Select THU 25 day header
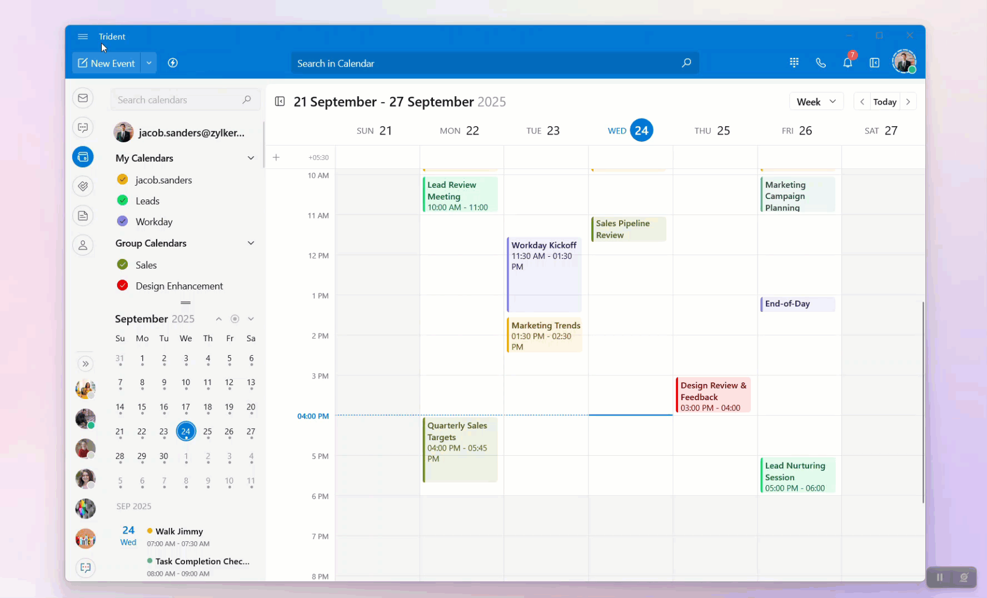Viewport: 987px width, 598px height. point(712,131)
